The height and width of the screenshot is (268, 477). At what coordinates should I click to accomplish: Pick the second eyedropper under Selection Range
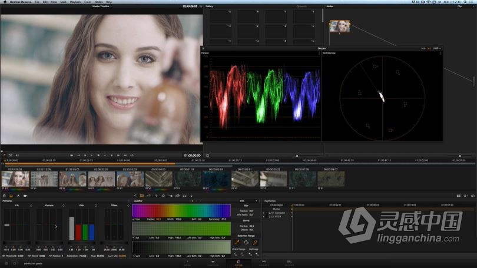(x=246, y=243)
